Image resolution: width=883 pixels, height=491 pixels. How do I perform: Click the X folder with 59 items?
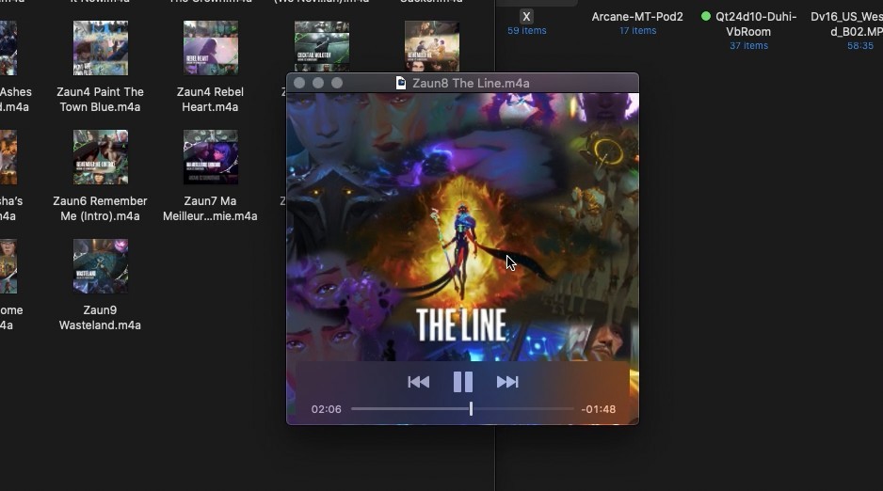coord(526,16)
